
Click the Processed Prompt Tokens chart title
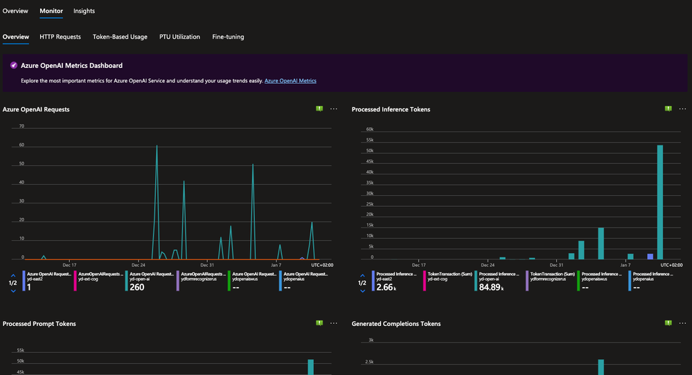tap(39, 323)
